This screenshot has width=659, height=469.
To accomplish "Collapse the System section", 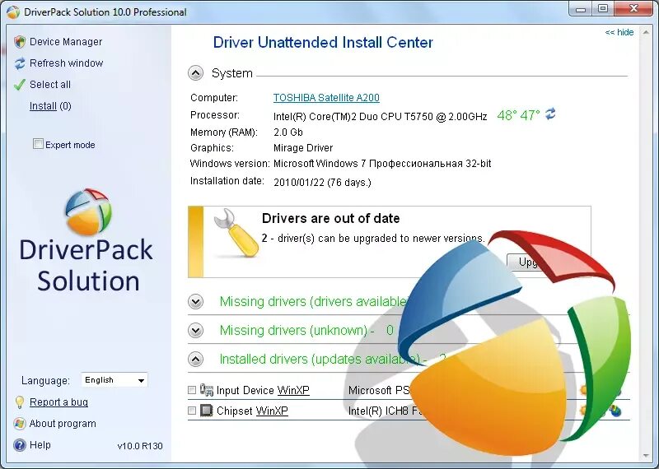I will [x=195, y=73].
